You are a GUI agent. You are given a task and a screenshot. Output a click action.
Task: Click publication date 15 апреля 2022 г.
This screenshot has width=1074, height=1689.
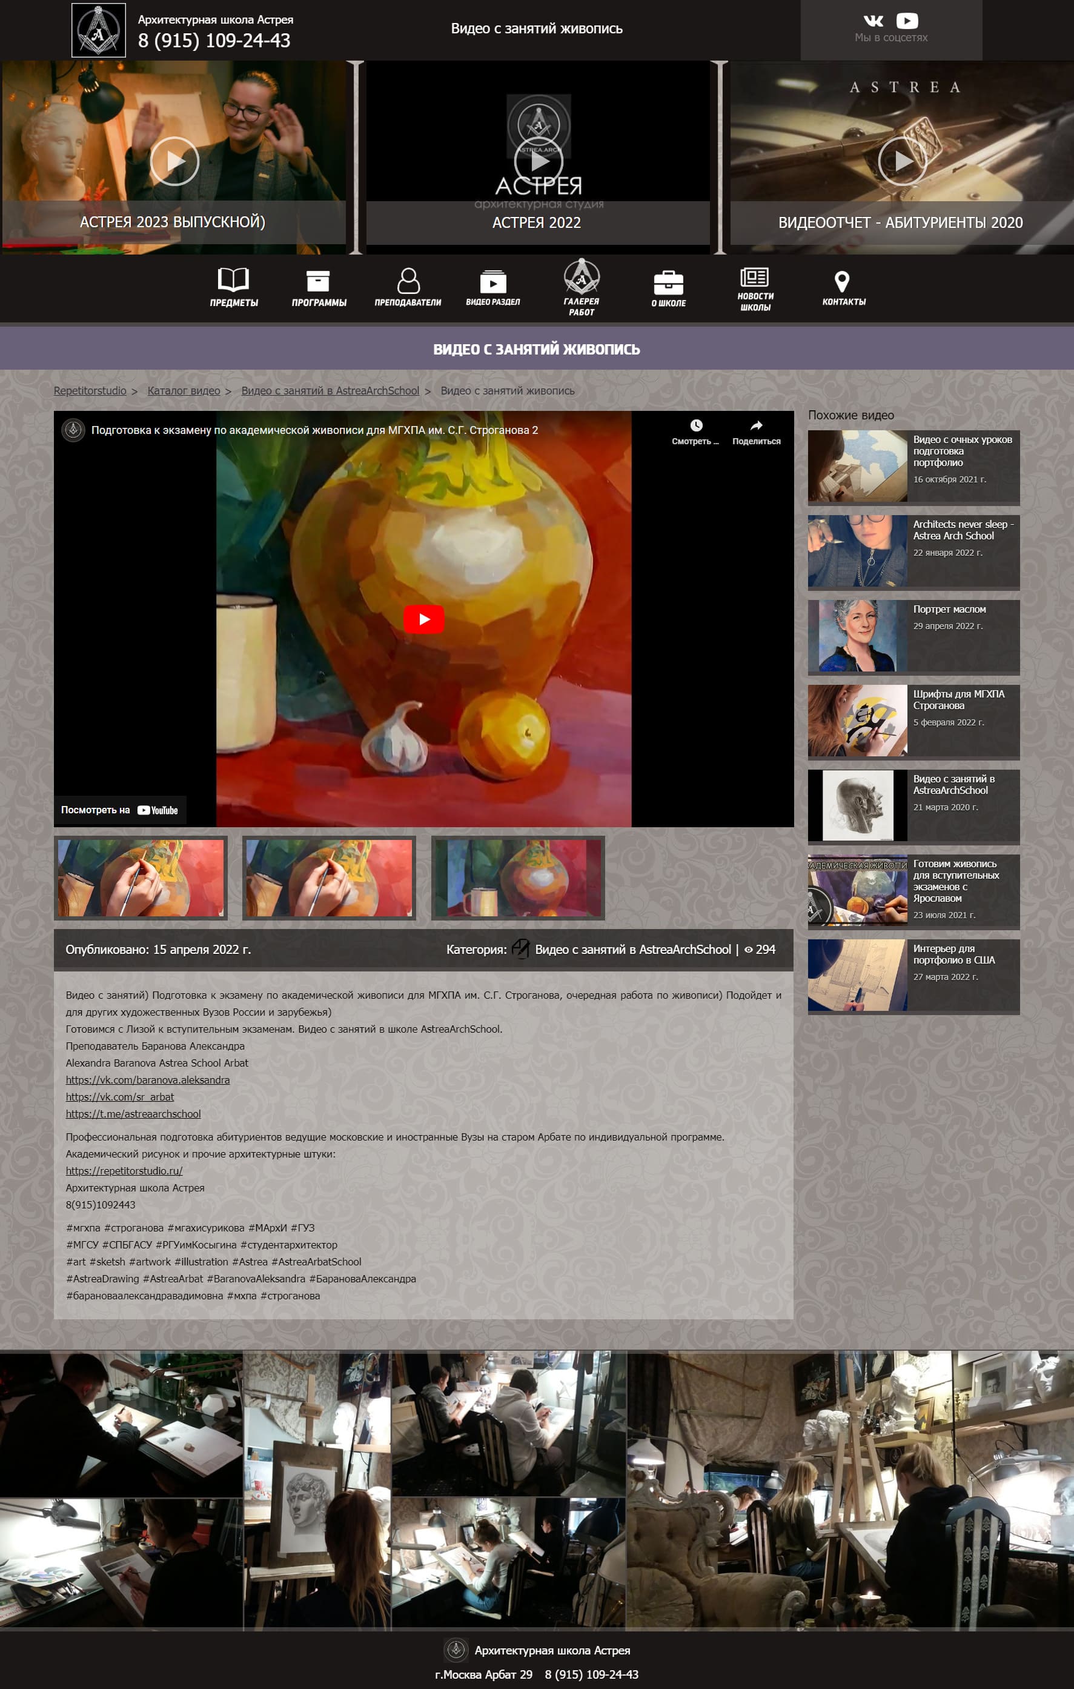pos(202,949)
